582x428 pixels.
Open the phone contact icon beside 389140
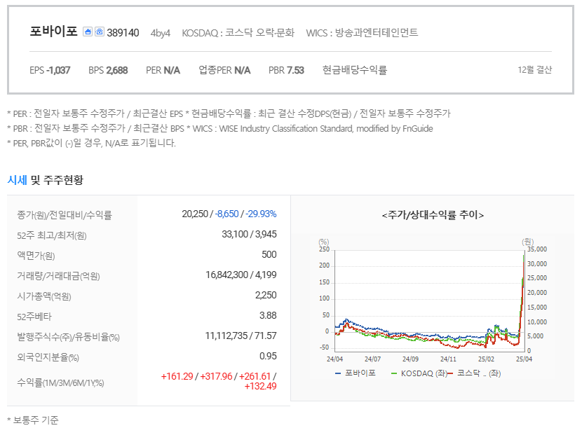[x=100, y=32]
